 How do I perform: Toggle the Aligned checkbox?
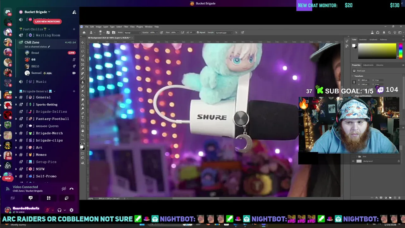198,33
